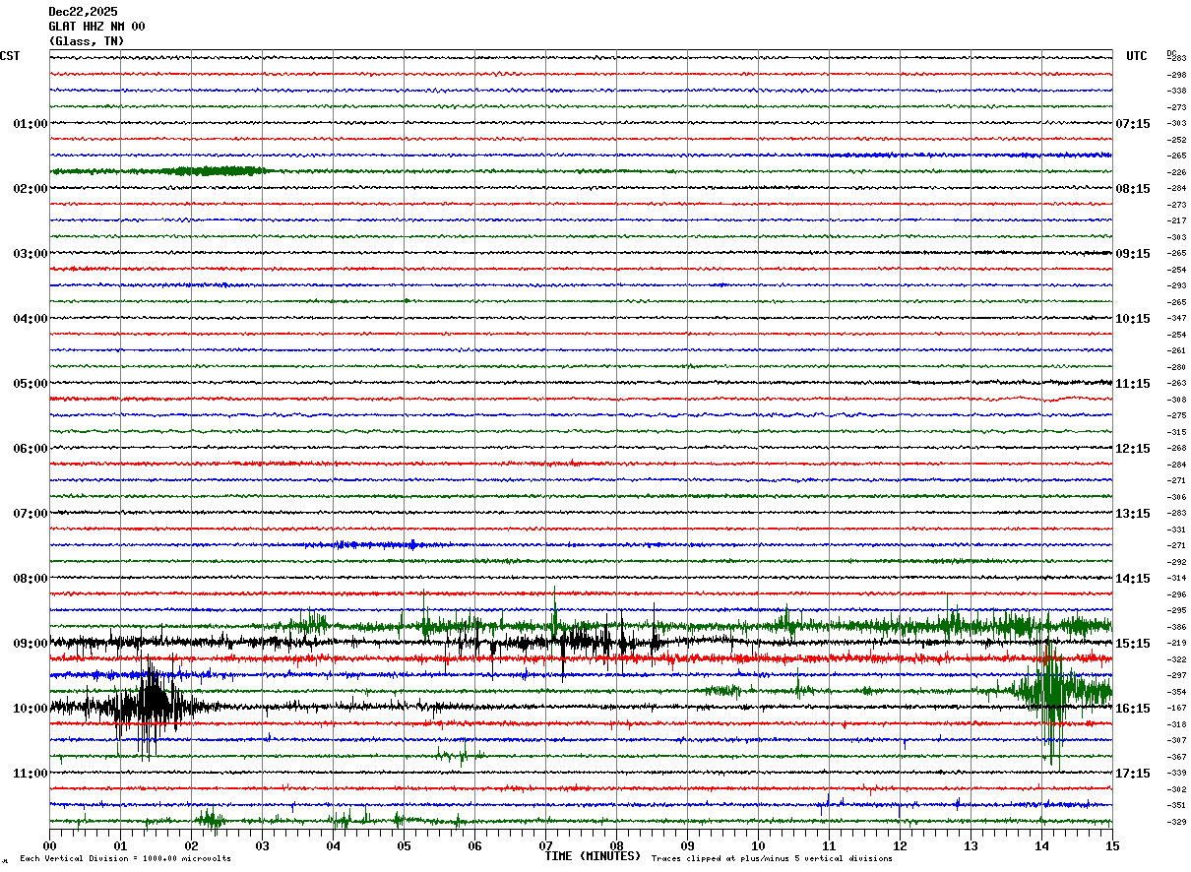Viewport: 1191px width, 872px height.
Task: Click the DC offset value -315
Action: (1176, 432)
